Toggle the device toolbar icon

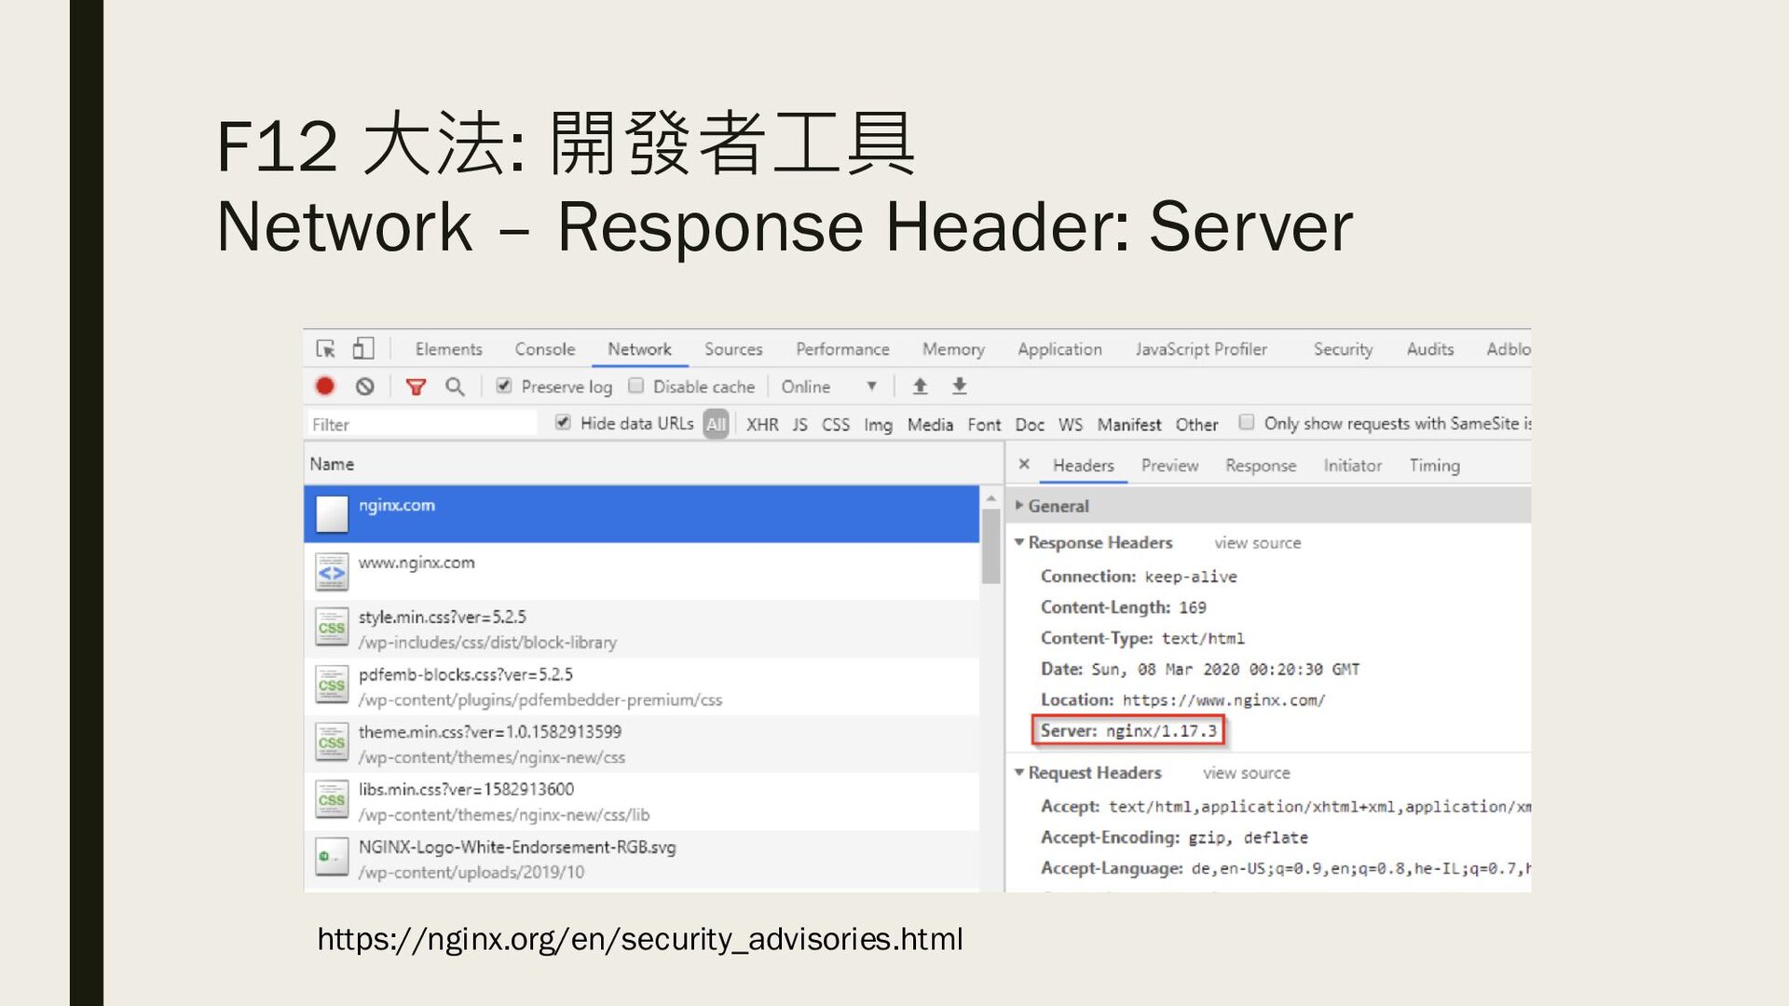(x=363, y=349)
